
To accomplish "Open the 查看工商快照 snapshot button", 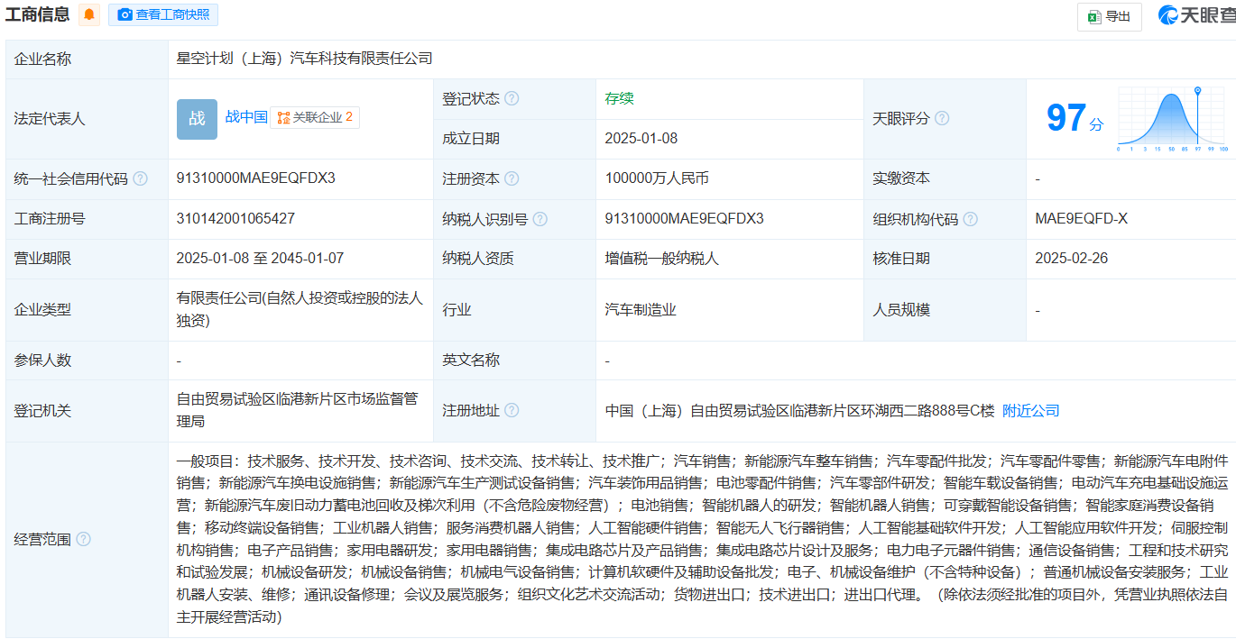I will coord(163,14).
